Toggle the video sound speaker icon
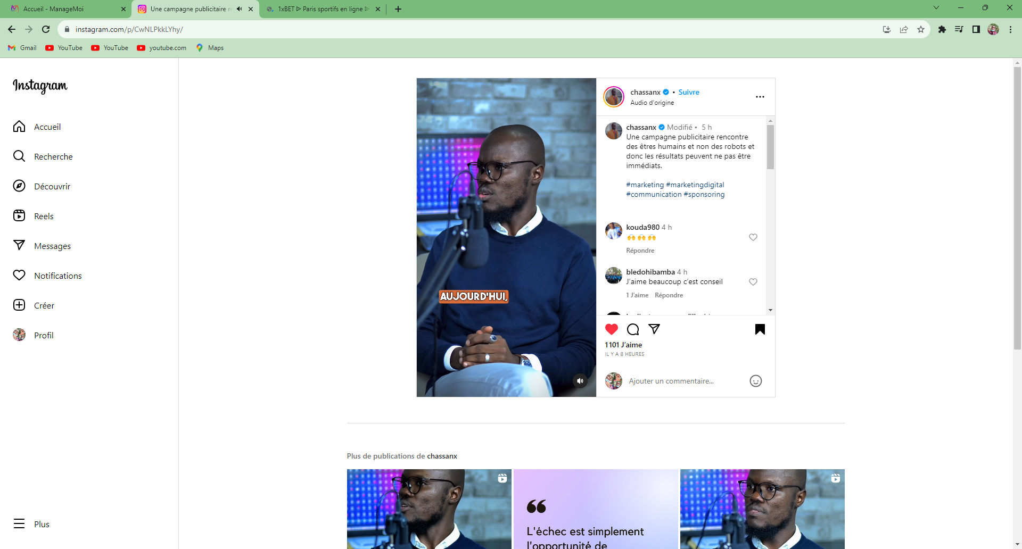 (580, 381)
